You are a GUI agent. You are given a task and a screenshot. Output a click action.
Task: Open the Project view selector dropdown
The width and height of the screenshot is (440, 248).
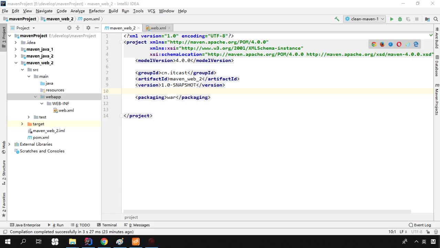point(23,28)
